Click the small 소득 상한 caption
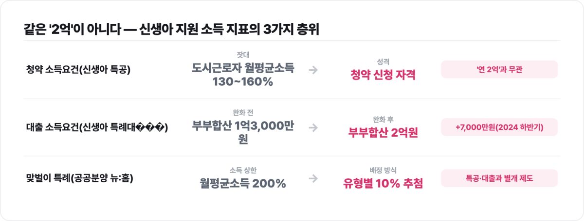Image resolution: width=584 pixels, height=221 pixels. click(x=243, y=170)
